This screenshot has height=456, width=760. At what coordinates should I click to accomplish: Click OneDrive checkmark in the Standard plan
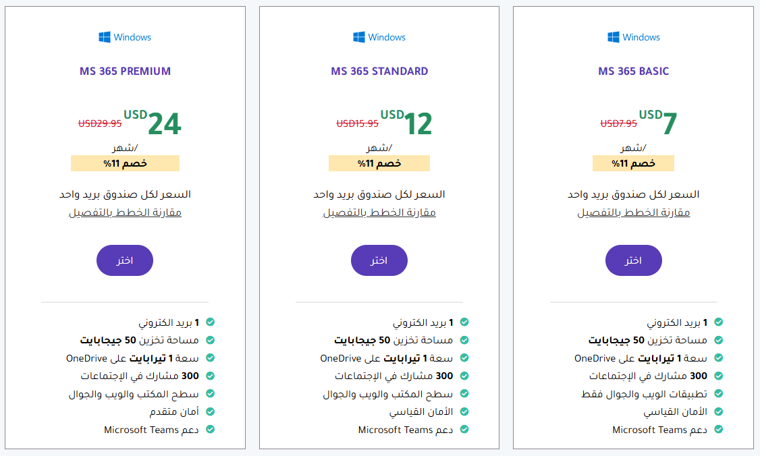point(464,358)
